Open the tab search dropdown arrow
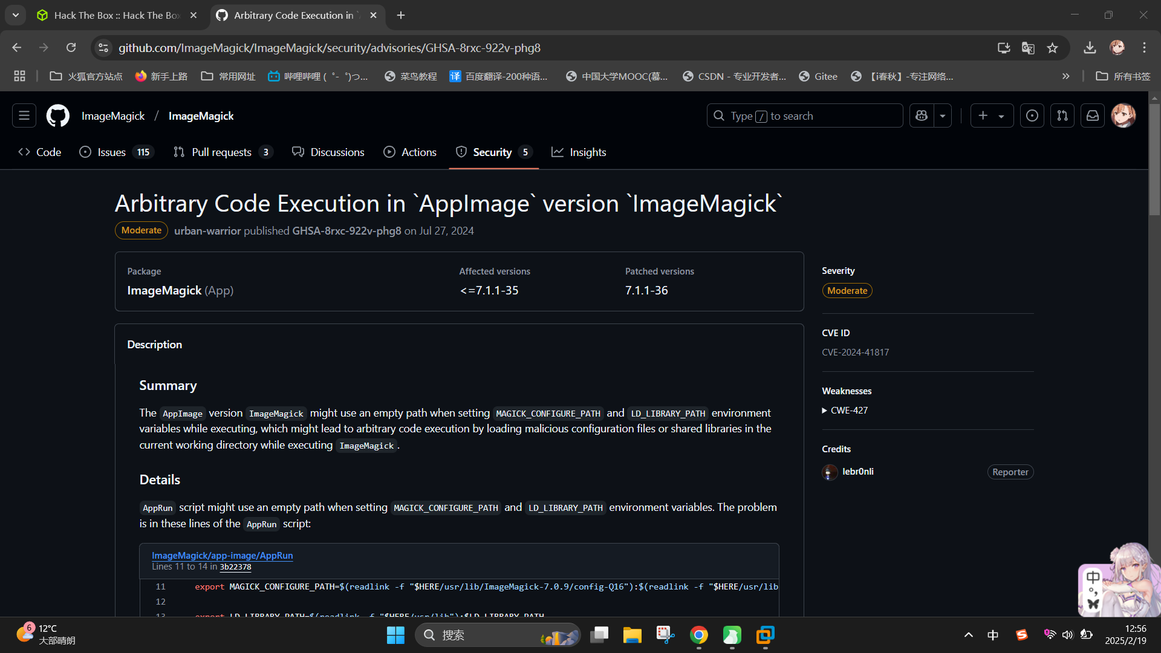 pyautogui.click(x=16, y=15)
